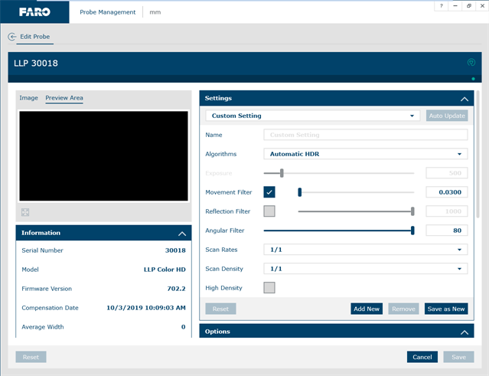Click the Save as New button
The image size is (489, 376).
click(446, 309)
